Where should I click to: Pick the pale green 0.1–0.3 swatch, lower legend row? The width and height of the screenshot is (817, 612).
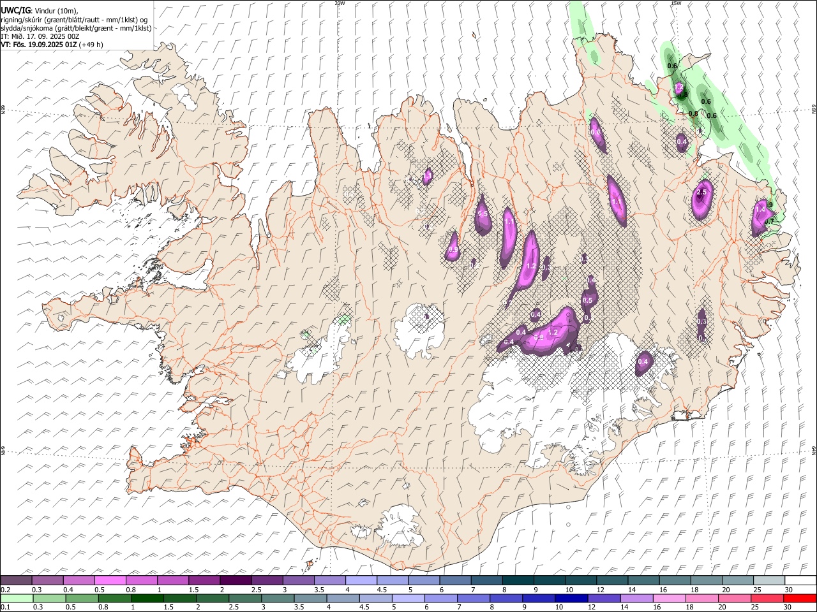(x=17, y=598)
